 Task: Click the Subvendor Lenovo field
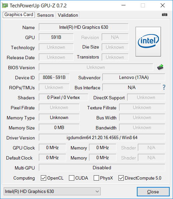(x=134, y=77)
